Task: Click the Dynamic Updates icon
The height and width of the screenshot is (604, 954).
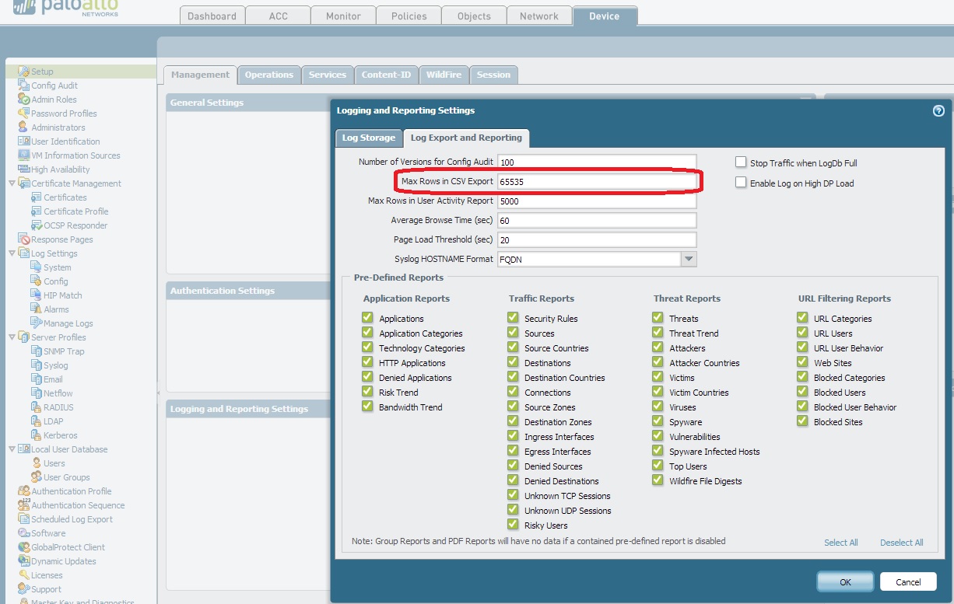Action: tap(24, 561)
